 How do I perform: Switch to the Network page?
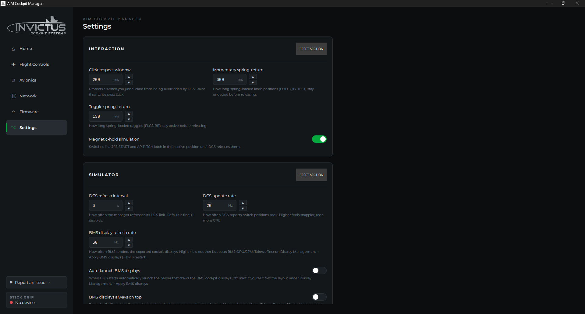click(37, 96)
